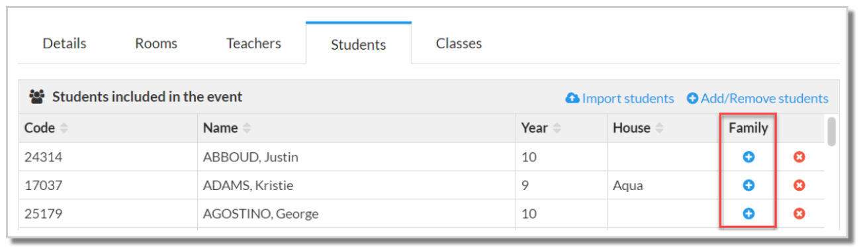Sort by House column arrows
Image resolution: width=859 pixels, height=247 pixels.
click(659, 128)
